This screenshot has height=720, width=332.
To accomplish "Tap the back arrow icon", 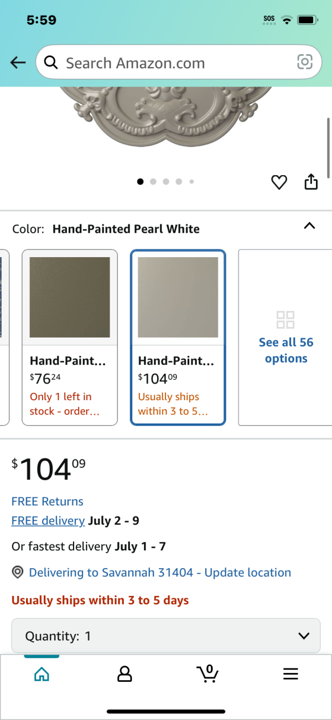I will (x=18, y=63).
